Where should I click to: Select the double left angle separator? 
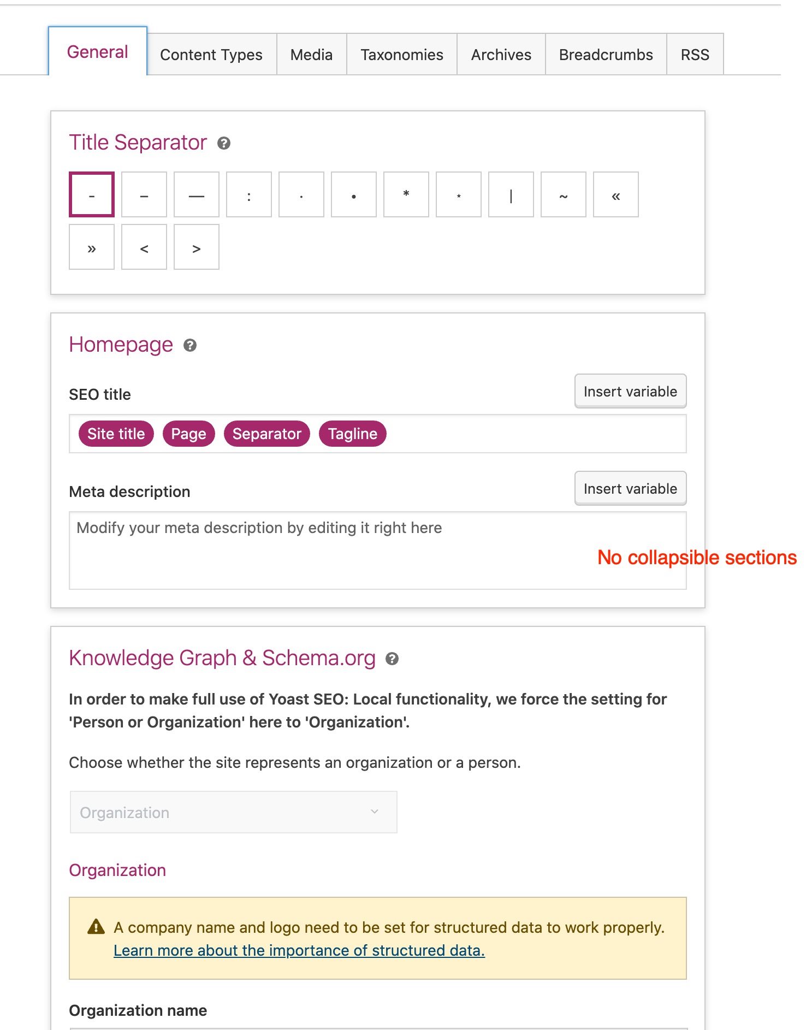point(616,194)
